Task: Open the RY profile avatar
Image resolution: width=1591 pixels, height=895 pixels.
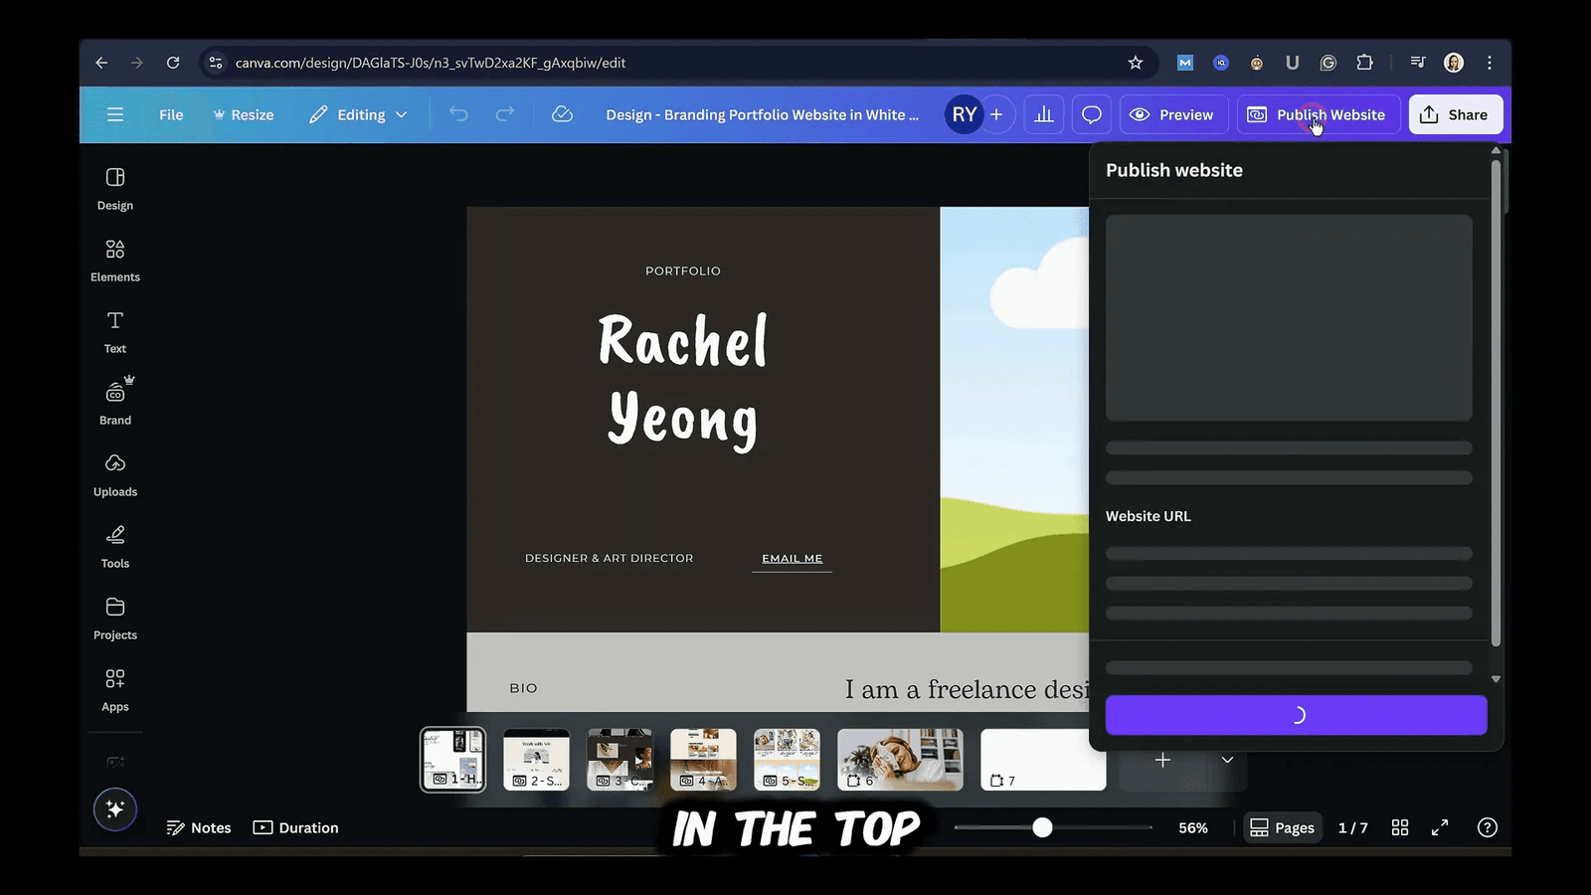Action: coord(964,114)
